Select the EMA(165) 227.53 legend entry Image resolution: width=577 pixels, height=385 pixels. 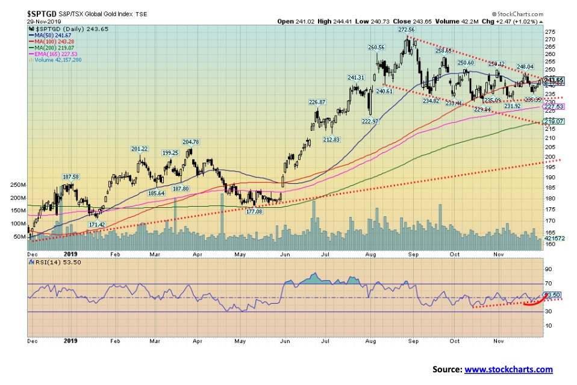point(54,54)
